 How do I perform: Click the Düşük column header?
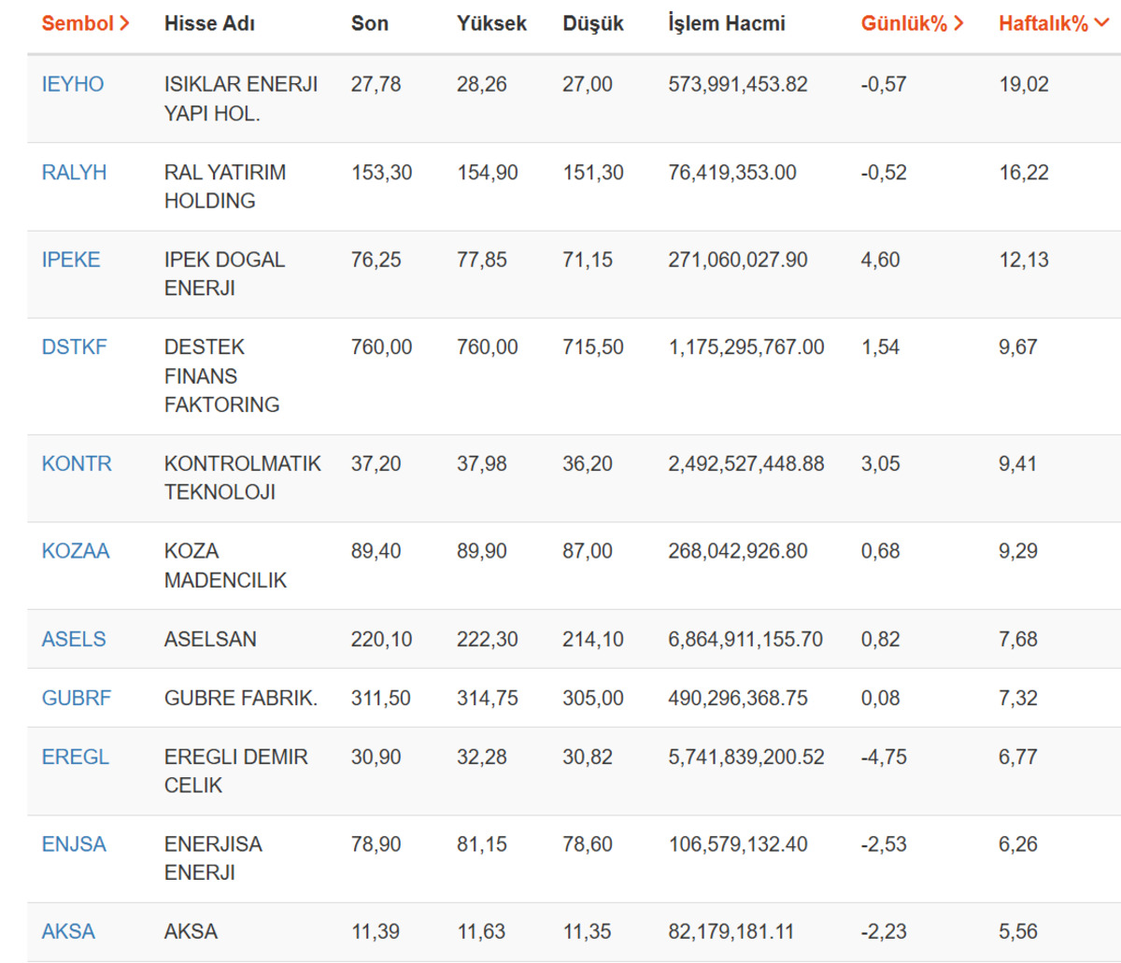tap(593, 24)
